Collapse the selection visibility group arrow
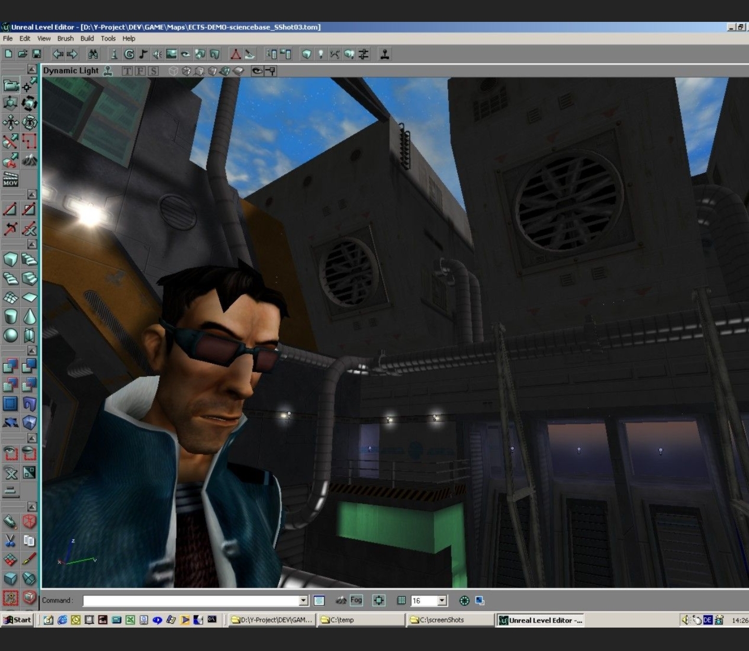Viewport: 749px width, 651px height. click(x=32, y=438)
